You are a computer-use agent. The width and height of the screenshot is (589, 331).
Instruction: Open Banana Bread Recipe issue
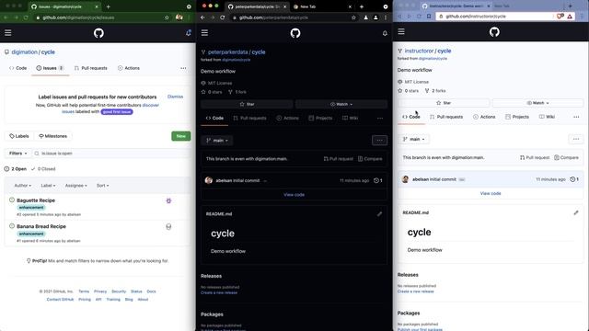point(41,226)
